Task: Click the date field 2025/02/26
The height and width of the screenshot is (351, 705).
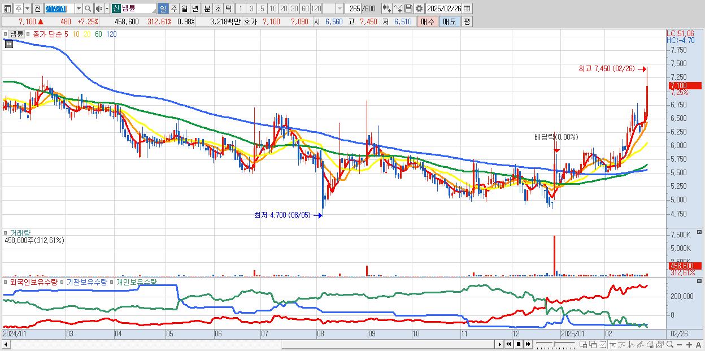Action: 444,8
